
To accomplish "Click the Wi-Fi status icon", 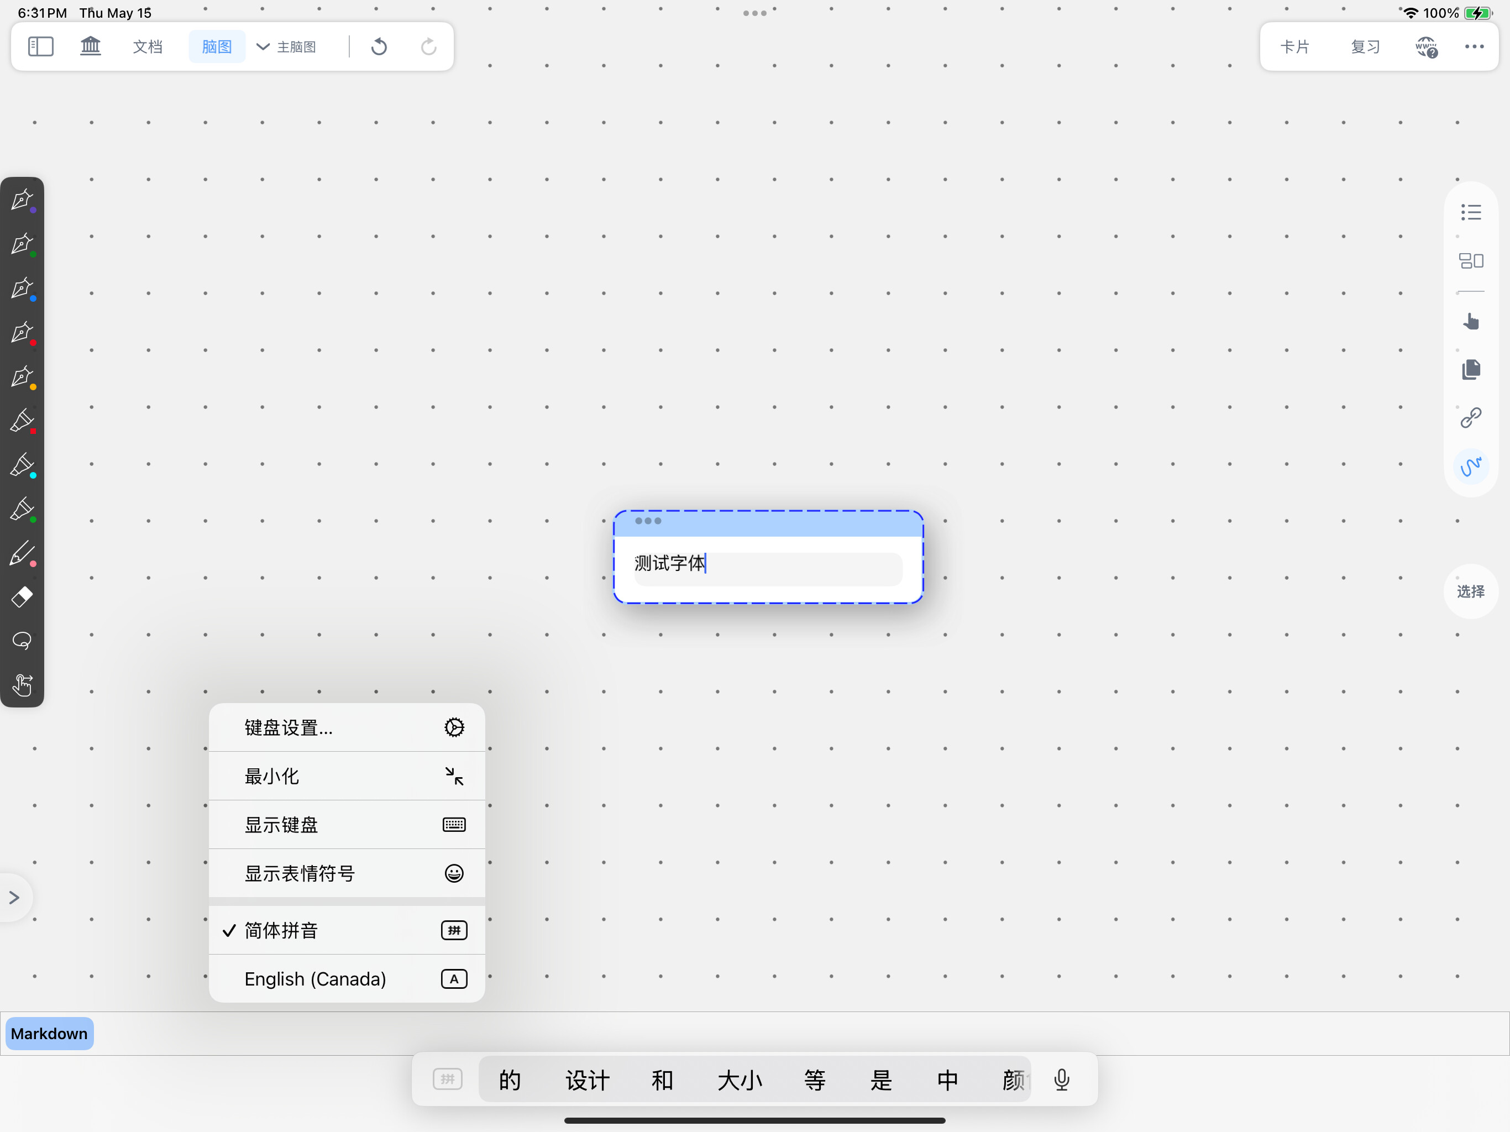I will 1411,13.
